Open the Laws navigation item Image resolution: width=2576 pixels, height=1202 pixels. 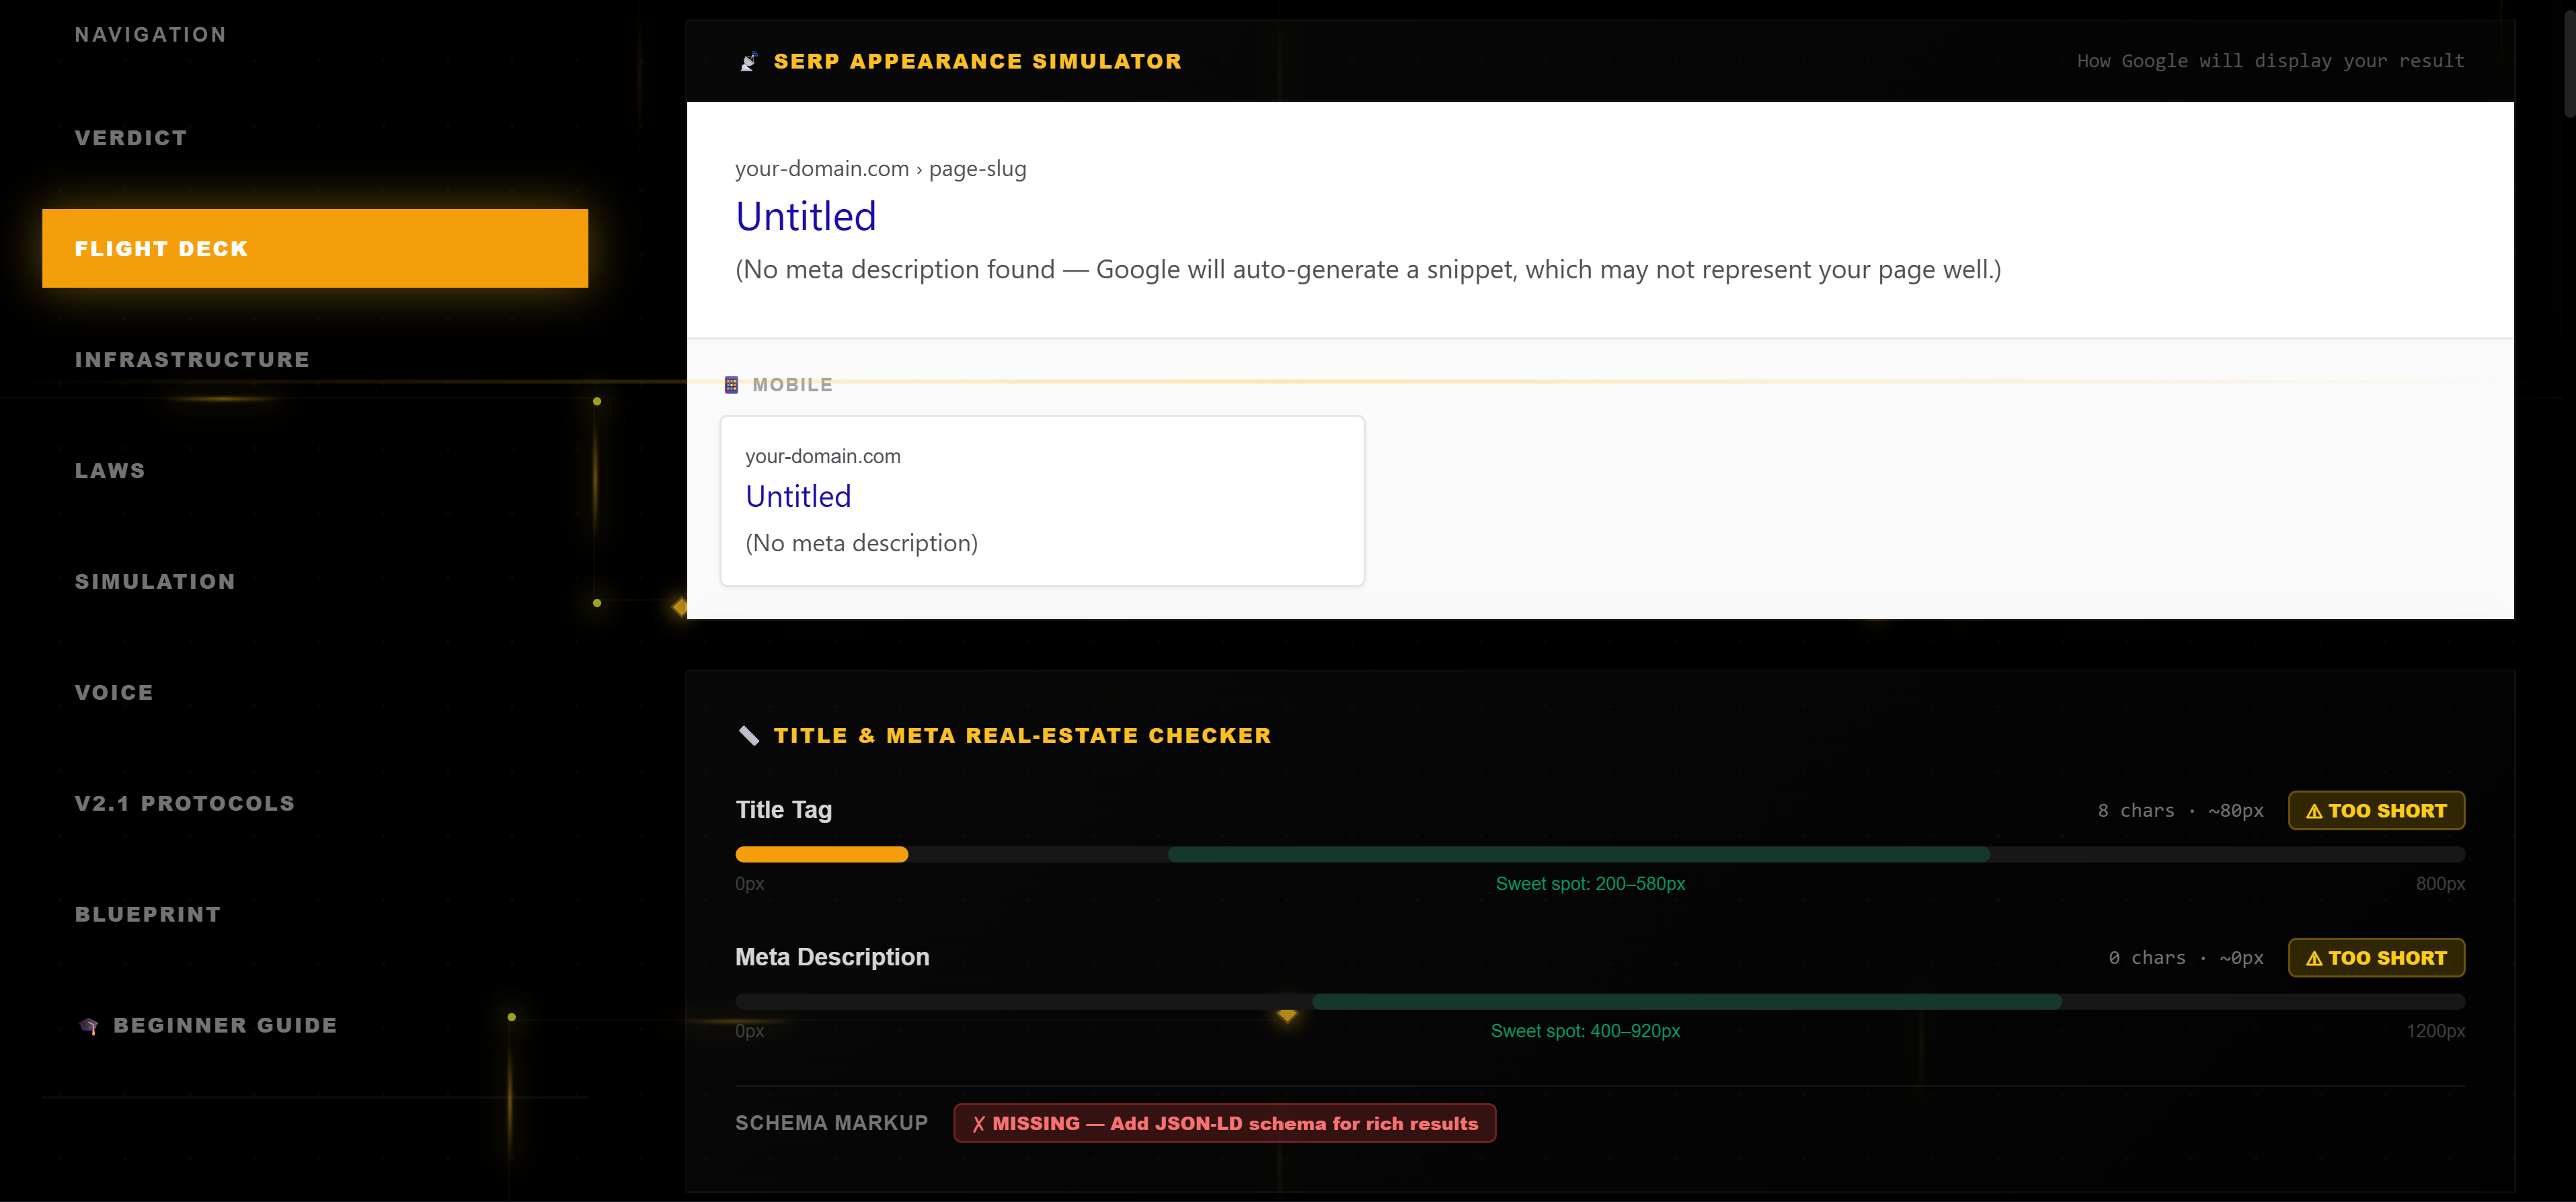(110, 471)
